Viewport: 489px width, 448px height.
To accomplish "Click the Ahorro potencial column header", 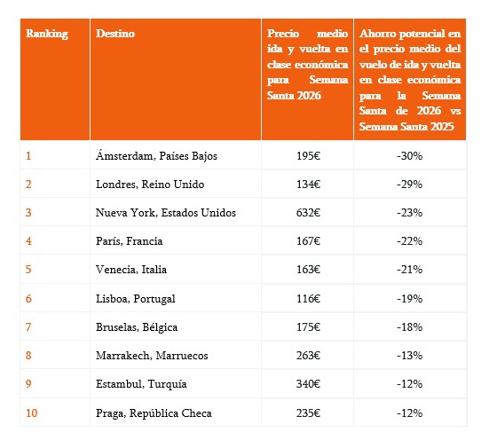I will (x=410, y=80).
